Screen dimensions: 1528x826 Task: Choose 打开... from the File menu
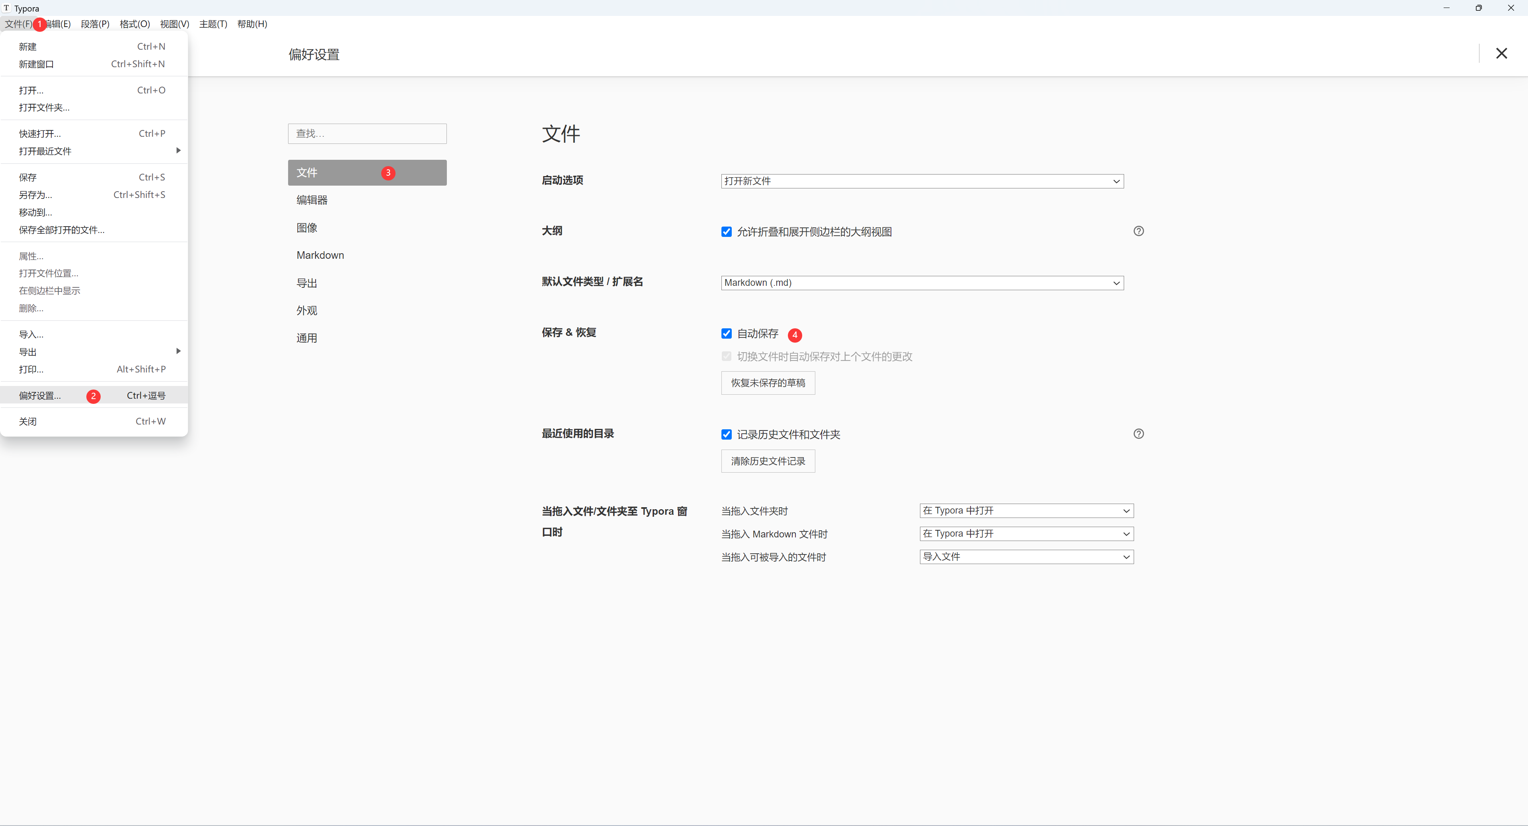click(94, 90)
